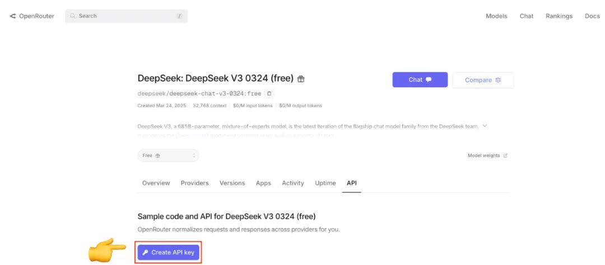Click the DeepSeek V3 0324 (free) title

[x=216, y=79]
